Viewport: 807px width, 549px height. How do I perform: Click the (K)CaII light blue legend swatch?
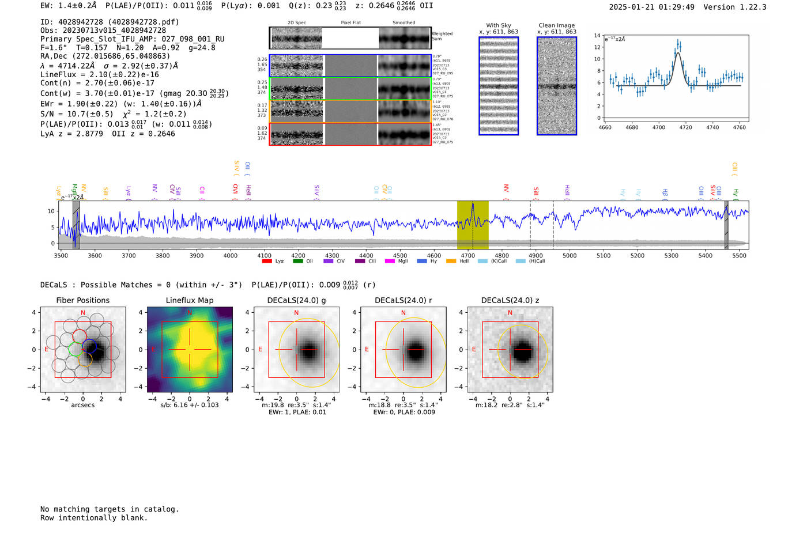[x=482, y=261]
